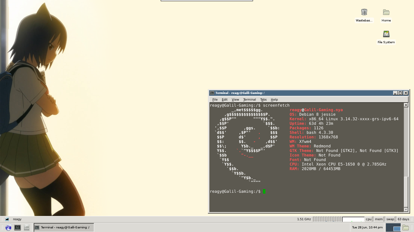The width and height of the screenshot is (414, 232).
Task: Open the folder icon at right end of panel
Action: tap(406, 227)
